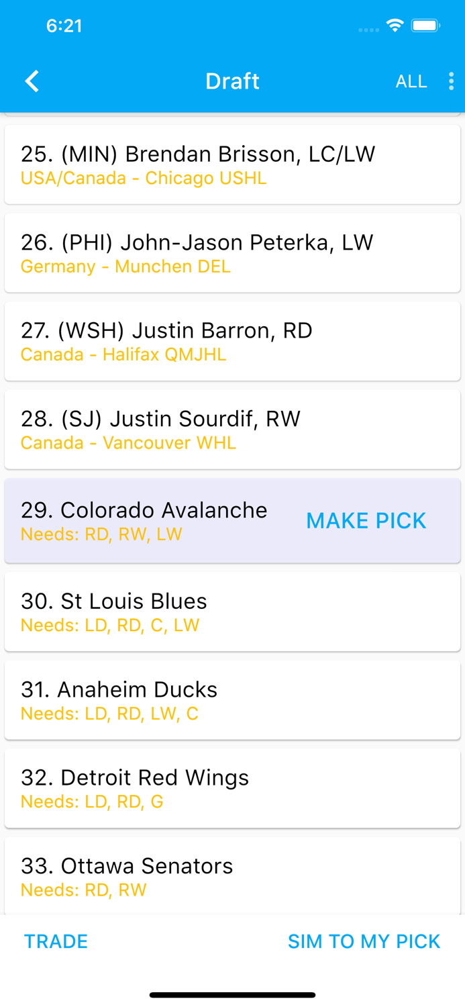
Task: Open the ALL filter in the top bar
Action: coord(411,81)
